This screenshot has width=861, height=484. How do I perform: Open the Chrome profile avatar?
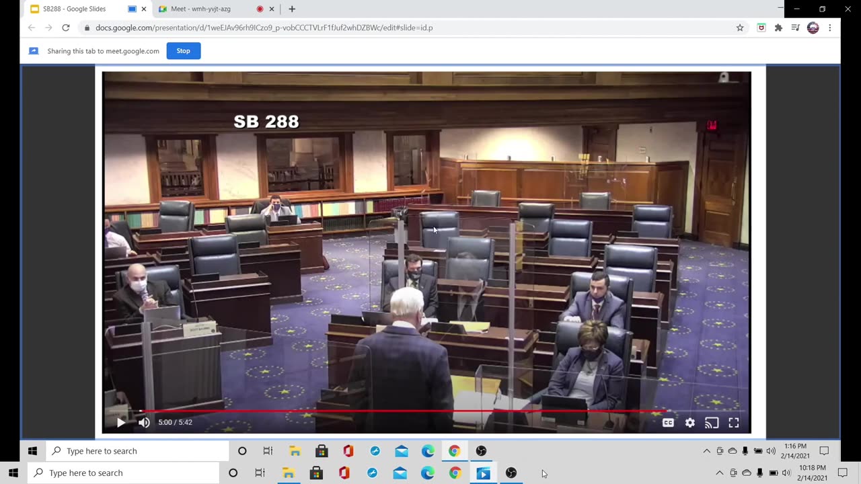click(x=813, y=28)
